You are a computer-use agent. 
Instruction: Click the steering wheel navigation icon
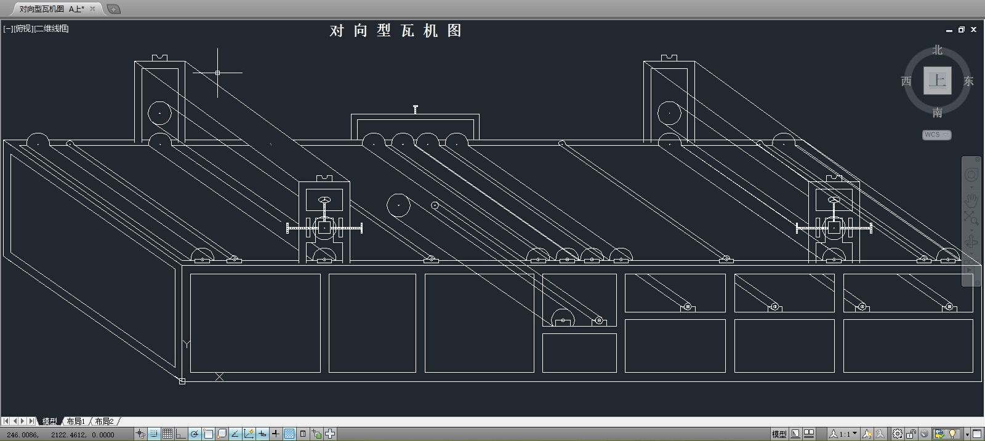click(971, 175)
